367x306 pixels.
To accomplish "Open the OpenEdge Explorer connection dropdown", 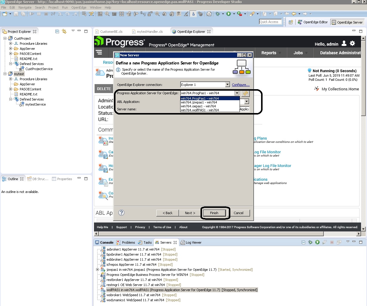I will 227,85.
